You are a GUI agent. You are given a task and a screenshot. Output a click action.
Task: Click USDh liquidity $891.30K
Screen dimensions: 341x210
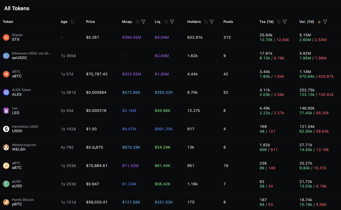164,129
